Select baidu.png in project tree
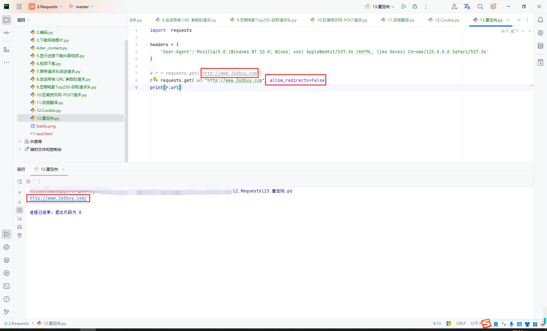This screenshot has height=331, width=547. coord(46,126)
